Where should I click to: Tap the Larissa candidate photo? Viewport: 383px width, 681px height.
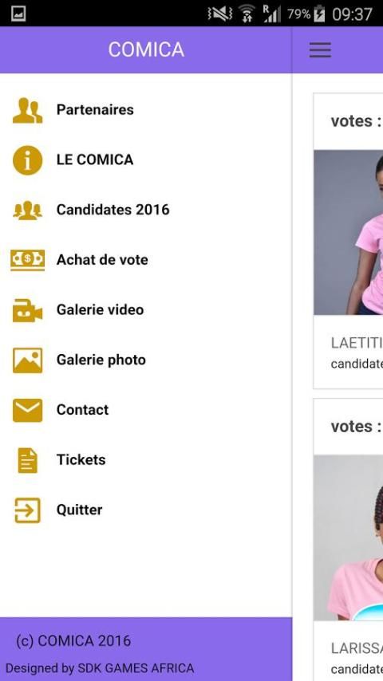[348, 537]
